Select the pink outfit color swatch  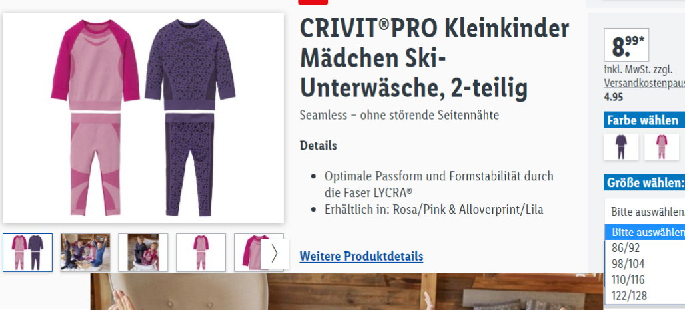662,146
